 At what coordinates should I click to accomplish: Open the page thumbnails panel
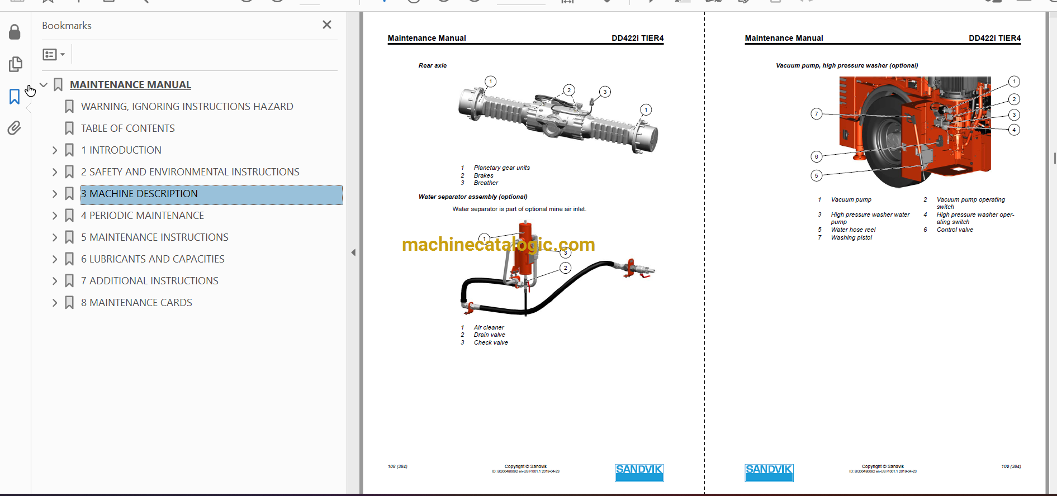tap(15, 64)
